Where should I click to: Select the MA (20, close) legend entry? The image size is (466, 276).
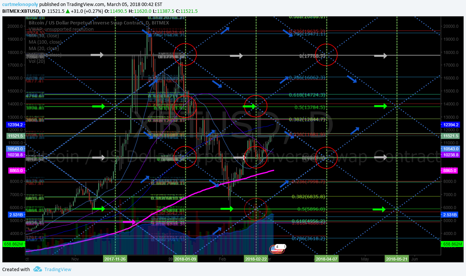click(44, 49)
